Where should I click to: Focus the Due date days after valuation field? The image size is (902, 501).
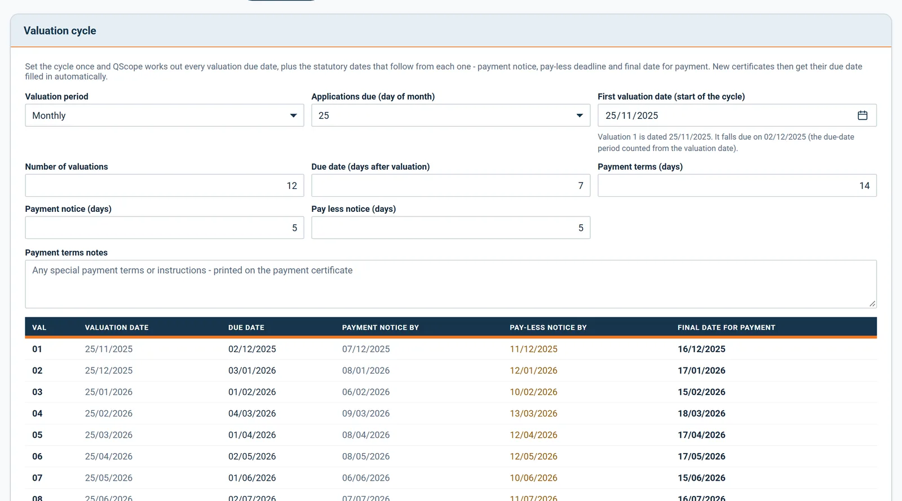coord(451,185)
